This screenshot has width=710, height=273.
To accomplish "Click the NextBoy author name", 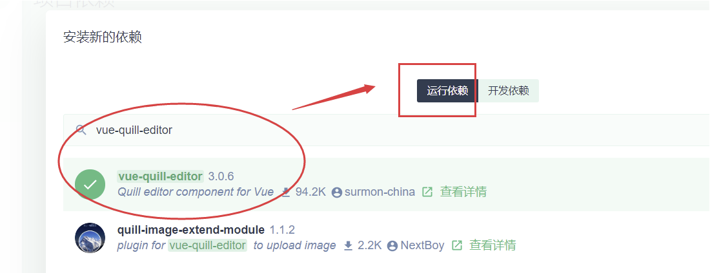I will tap(423, 245).
